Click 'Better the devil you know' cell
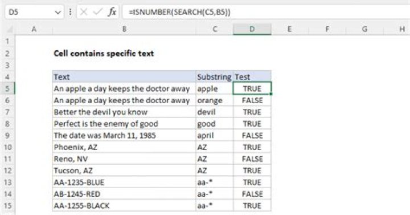Screen dimensions: 410x215 (124, 112)
